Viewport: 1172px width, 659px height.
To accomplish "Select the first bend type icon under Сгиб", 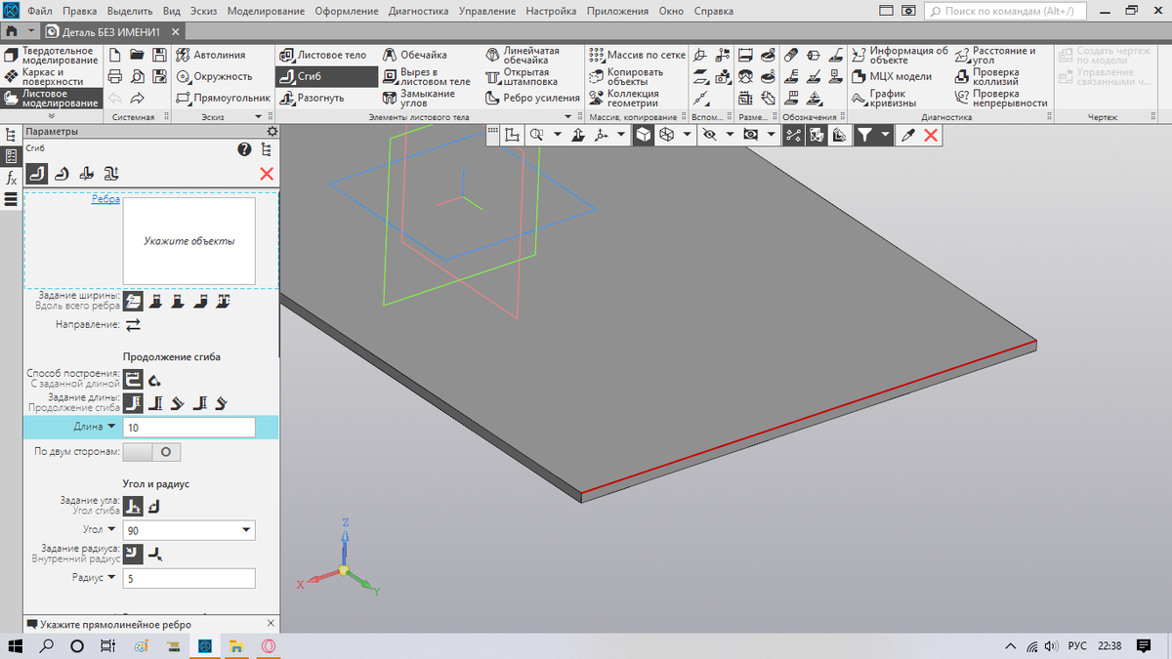I will 37,173.
